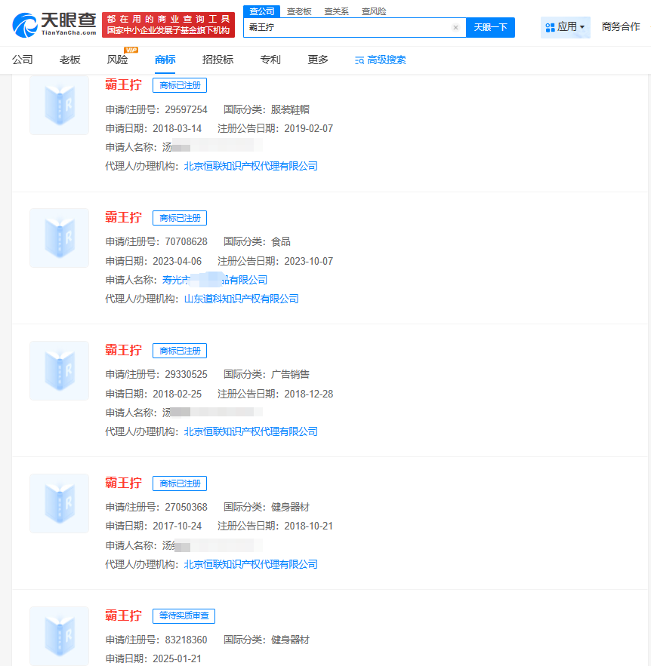Switch to the 招投标 results tab
This screenshot has width=651, height=666.
[x=218, y=60]
